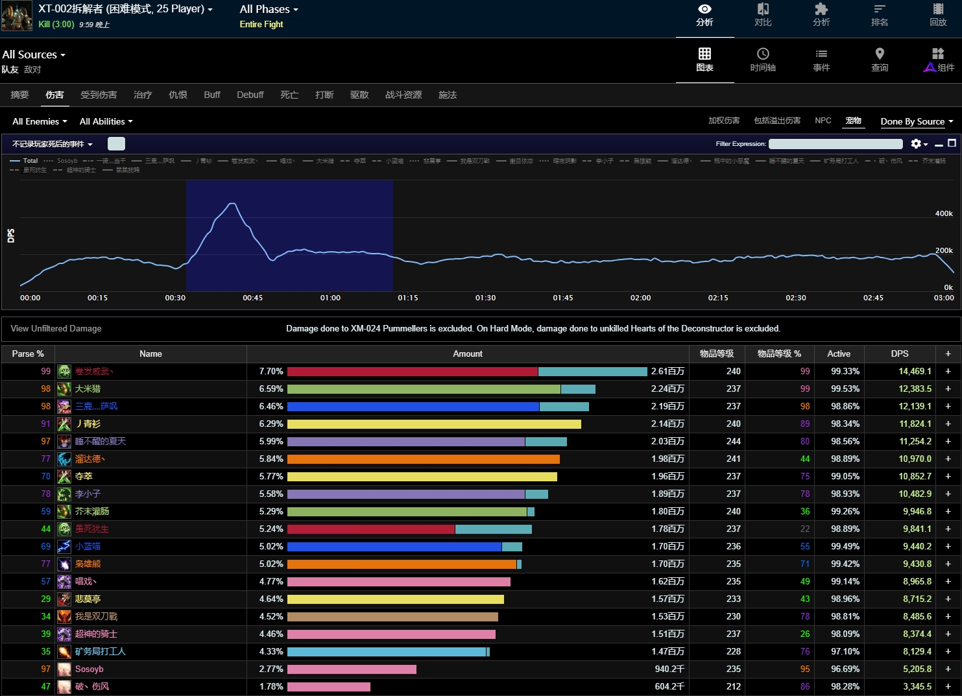Select the 队友 friendlies toggle
The height and width of the screenshot is (696, 962).
click(x=10, y=69)
